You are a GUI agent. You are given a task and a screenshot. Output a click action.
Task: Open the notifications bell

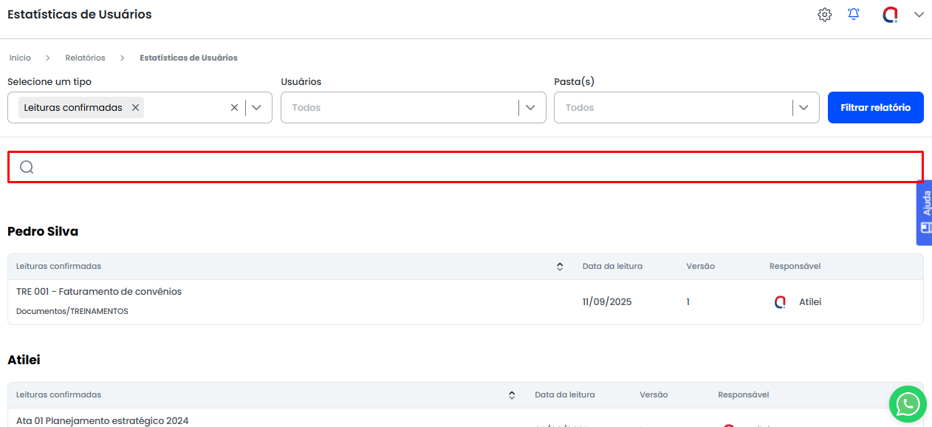point(854,15)
